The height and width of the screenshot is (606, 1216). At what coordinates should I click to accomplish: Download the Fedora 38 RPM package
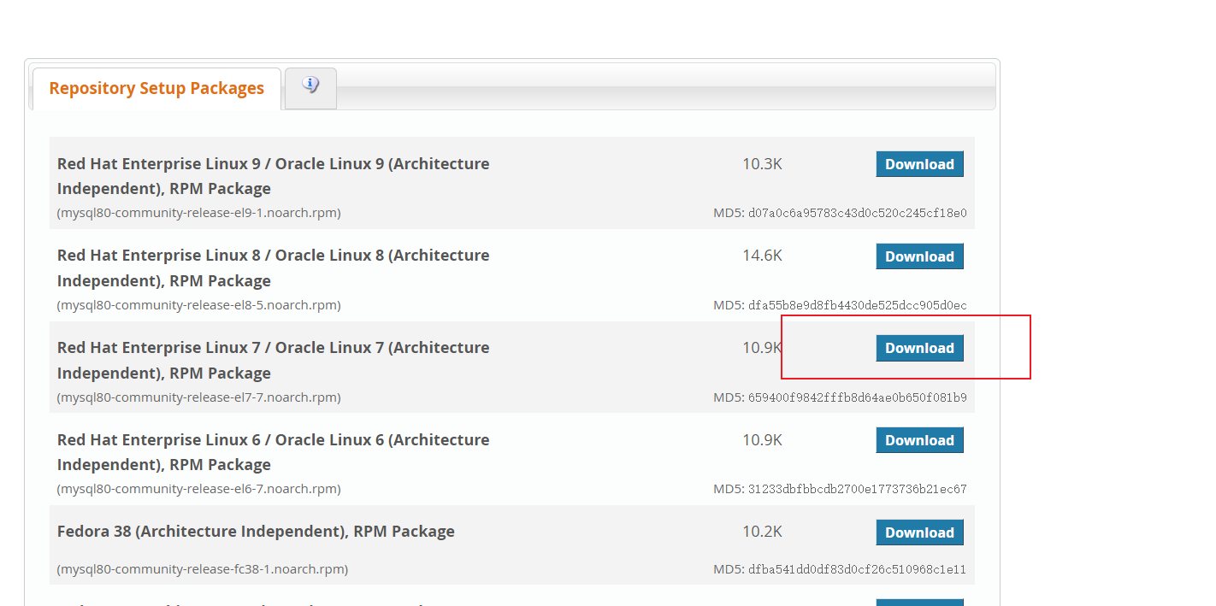point(919,532)
